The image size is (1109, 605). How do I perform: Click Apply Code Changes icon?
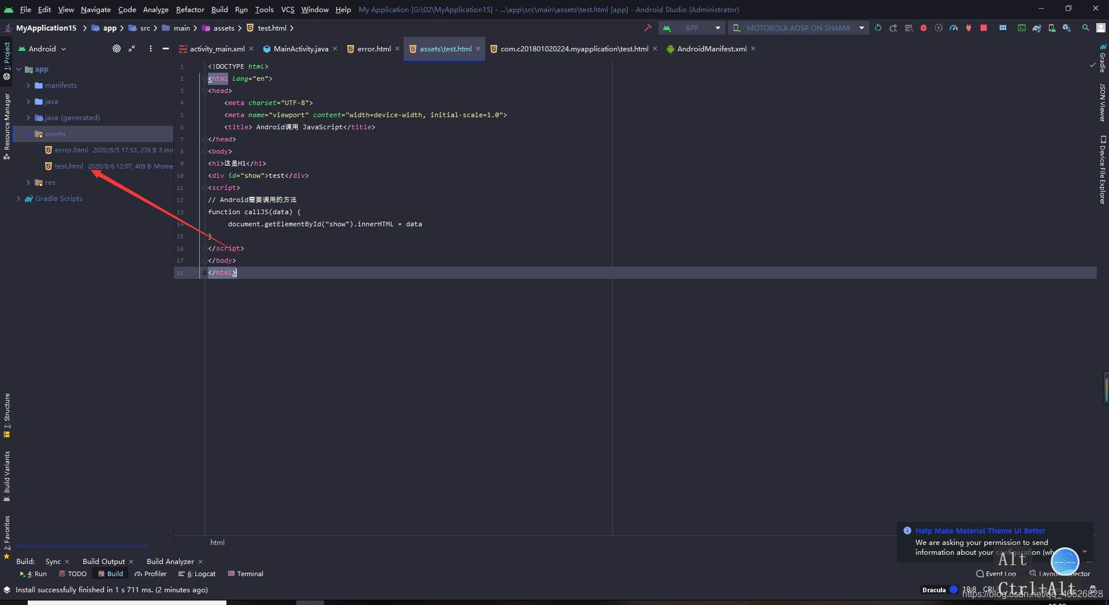pyautogui.click(x=893, y=28)
